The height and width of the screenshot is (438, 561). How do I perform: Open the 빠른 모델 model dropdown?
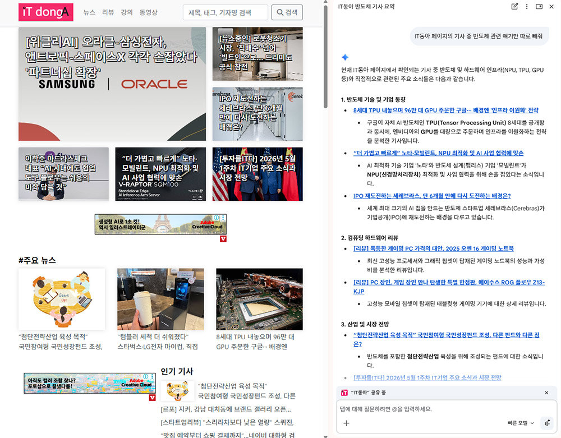coord(521,423)
